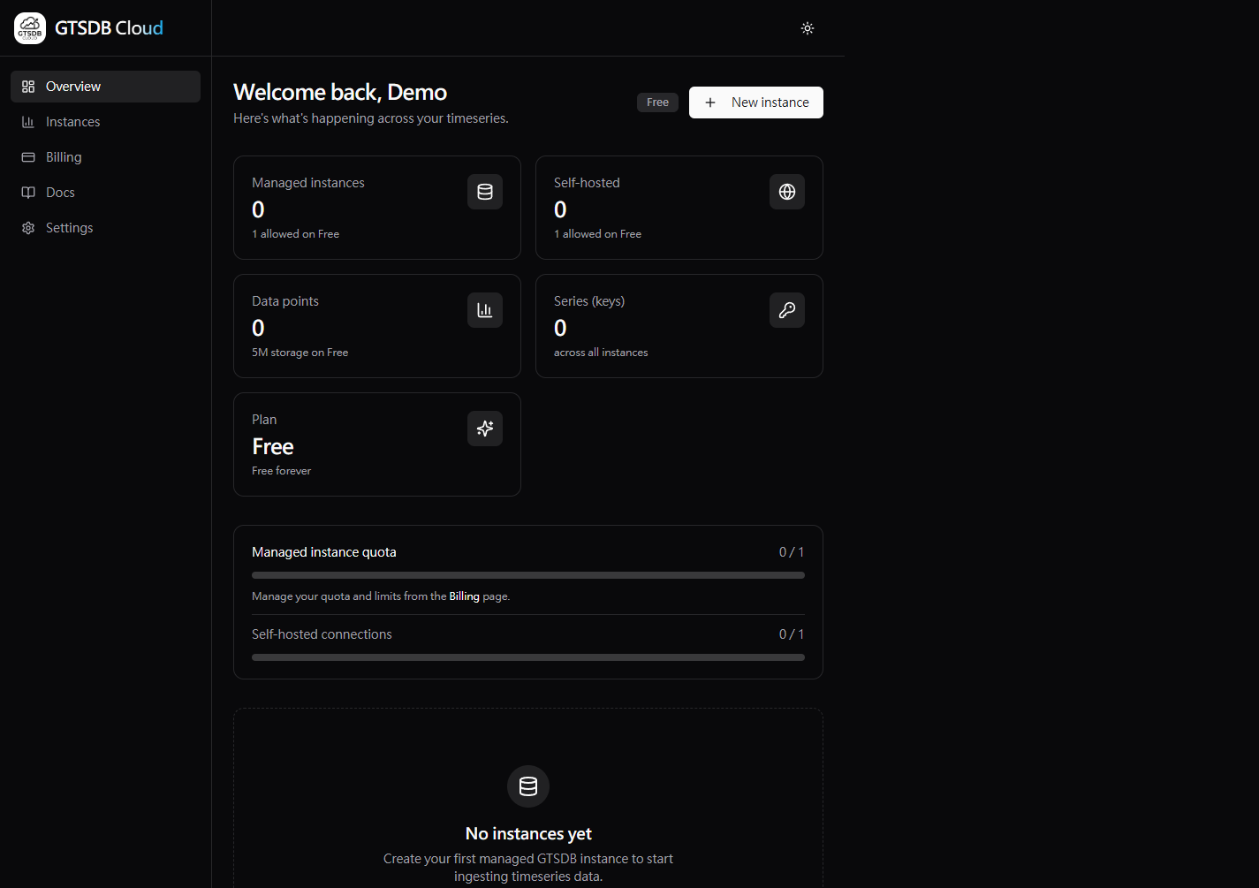
Task: Click the 0 / 1 value for Managed instance quota
Action: [x=792, y=552]
